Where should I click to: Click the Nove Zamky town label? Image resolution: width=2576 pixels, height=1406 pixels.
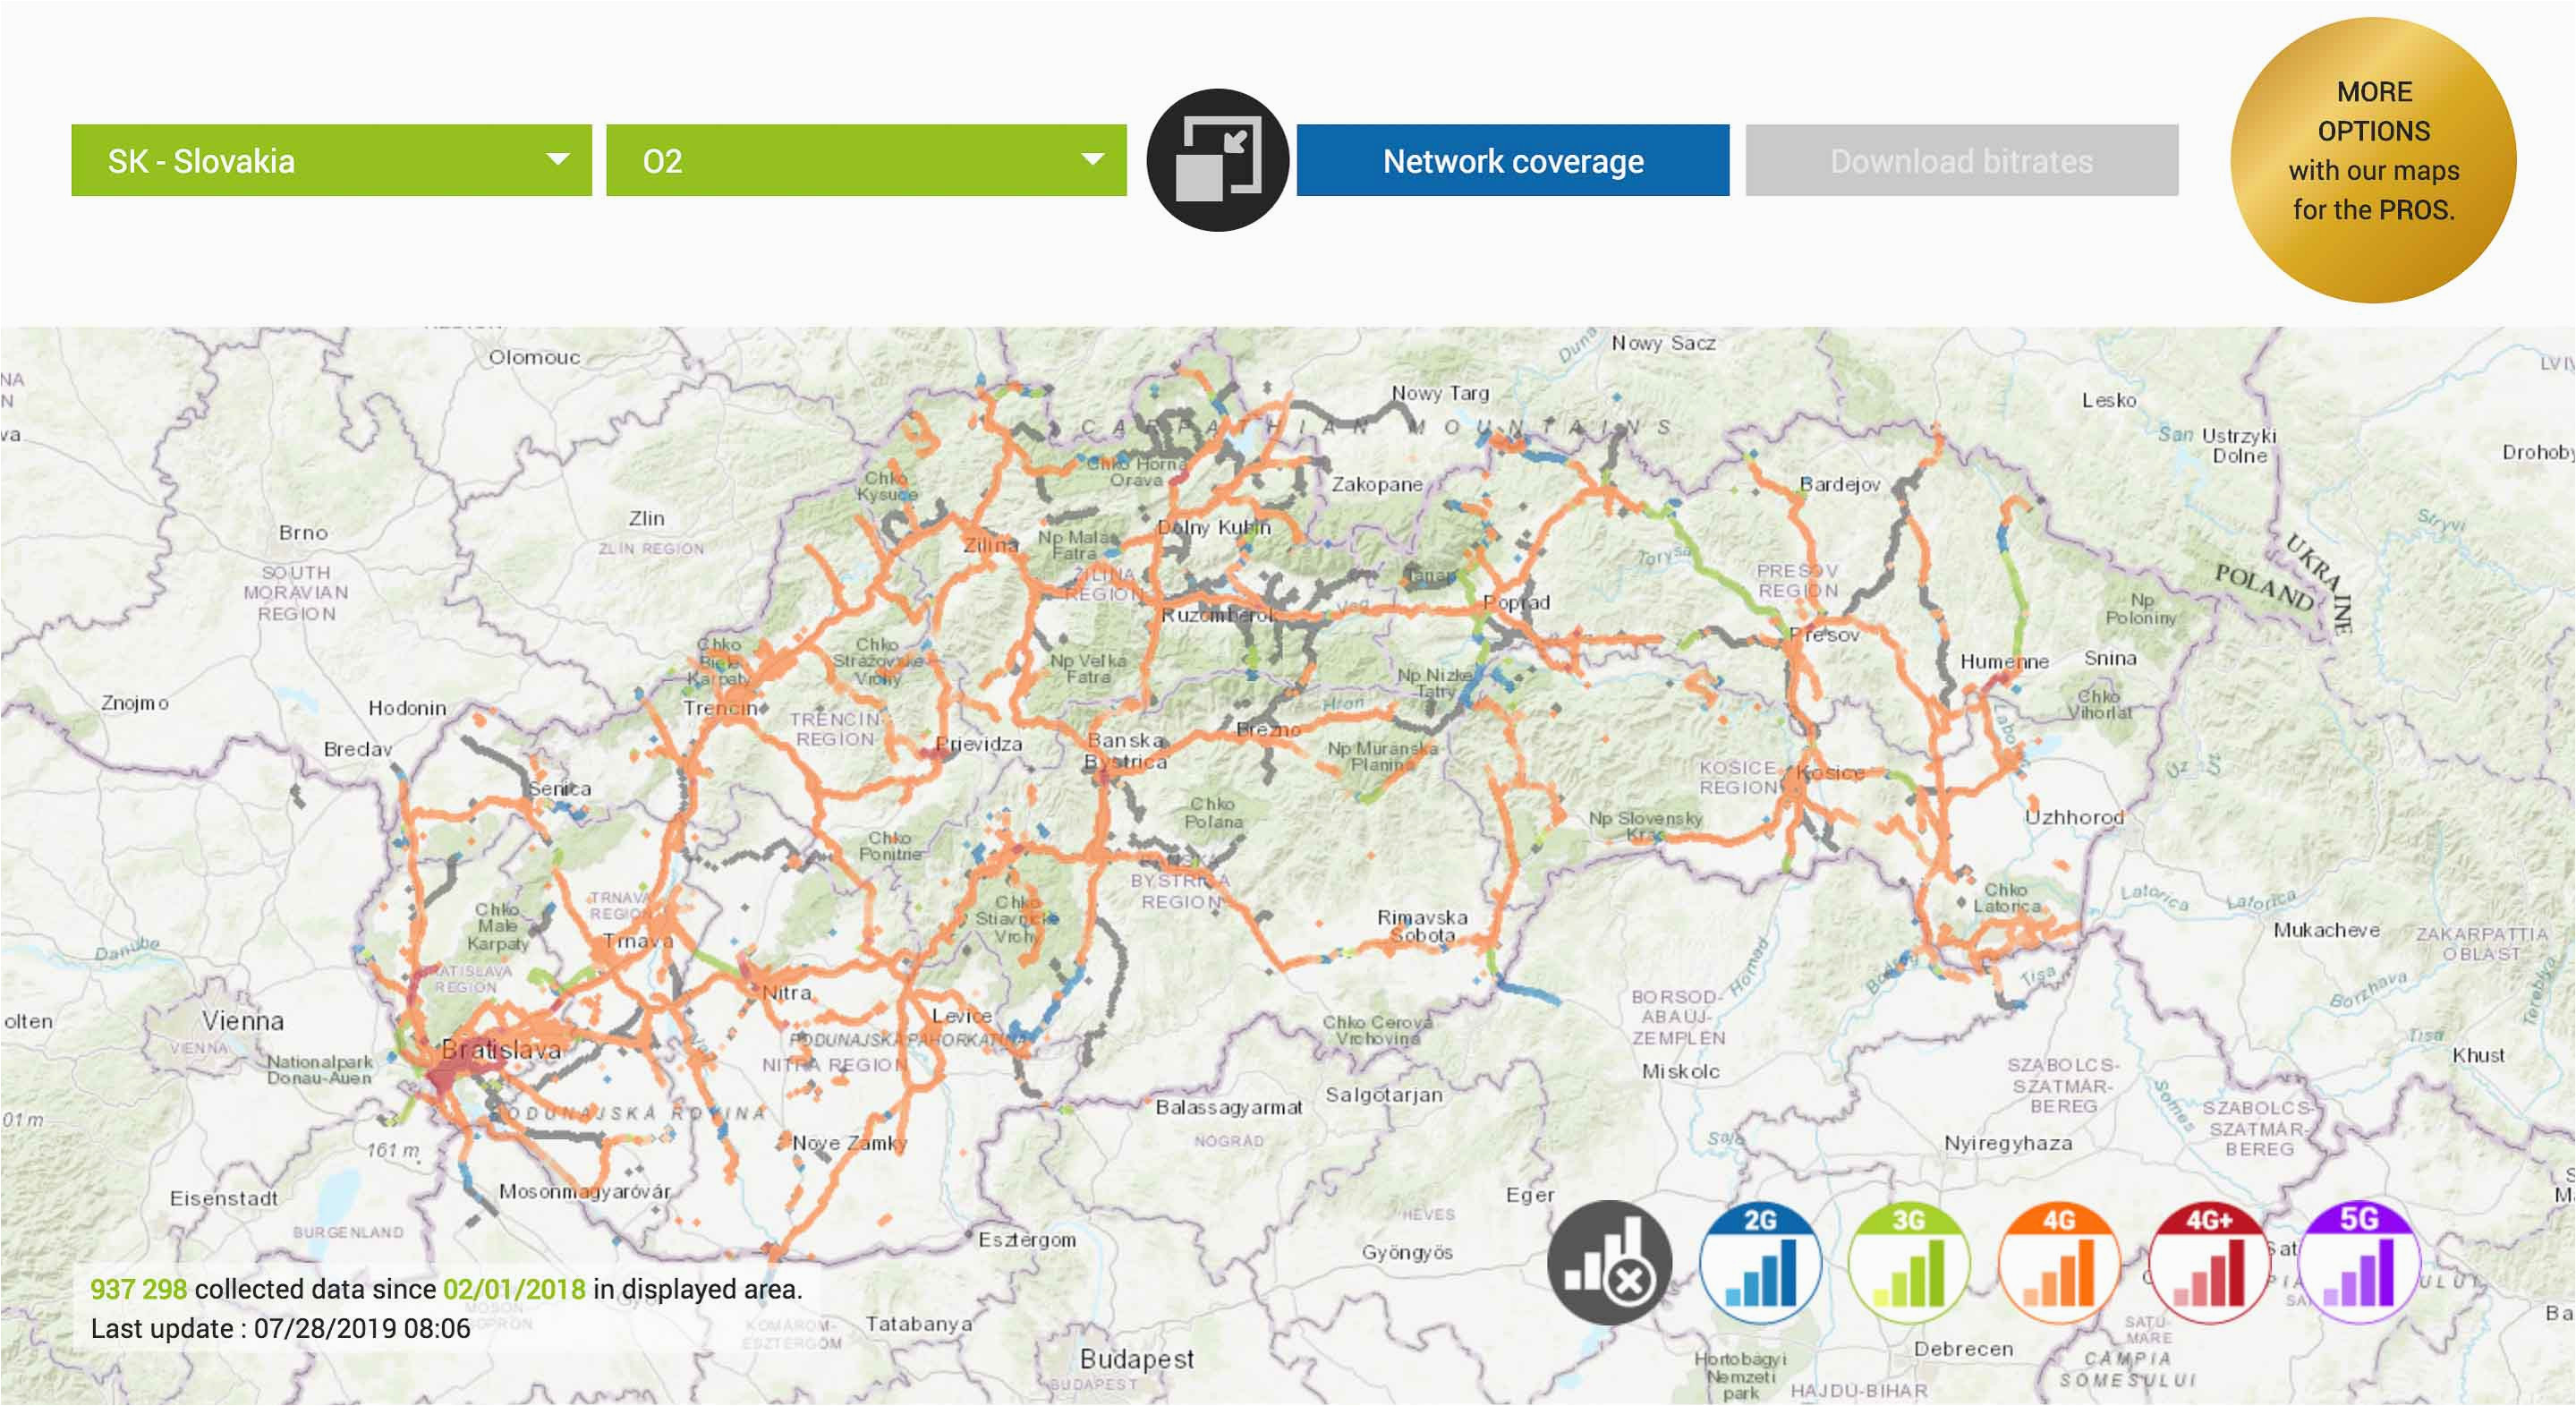(x=849, y=1143)
